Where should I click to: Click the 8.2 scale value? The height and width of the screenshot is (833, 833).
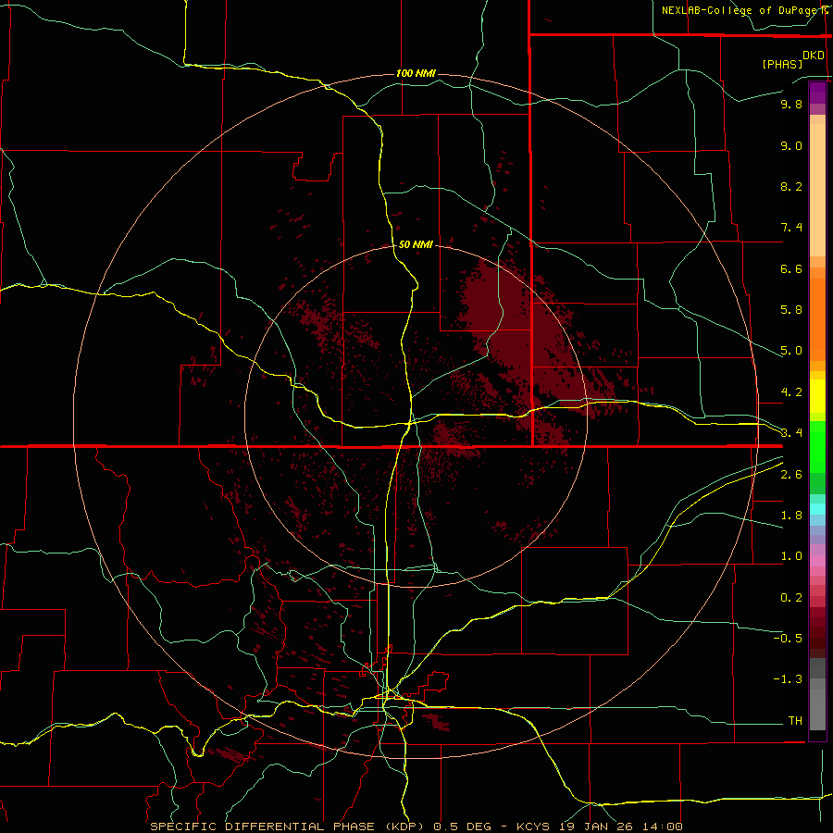click(x=791, y=186)
